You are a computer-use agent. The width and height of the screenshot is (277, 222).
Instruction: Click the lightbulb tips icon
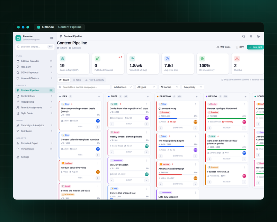pyautogui.click(x=251, y=36)
